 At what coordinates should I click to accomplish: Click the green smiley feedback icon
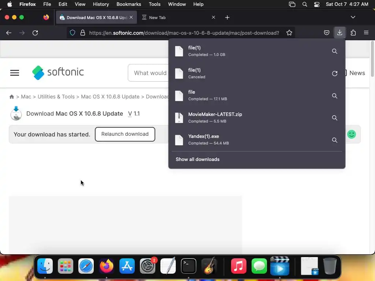(x=352, y=134)
